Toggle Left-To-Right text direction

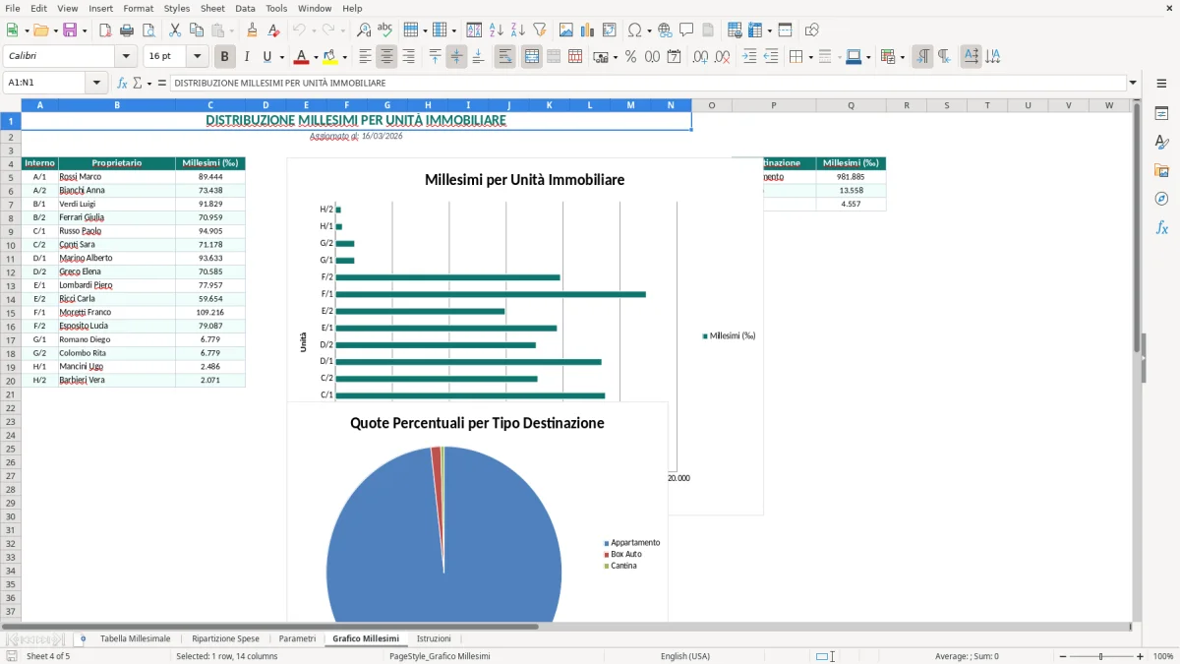click(x=922, y=57)
